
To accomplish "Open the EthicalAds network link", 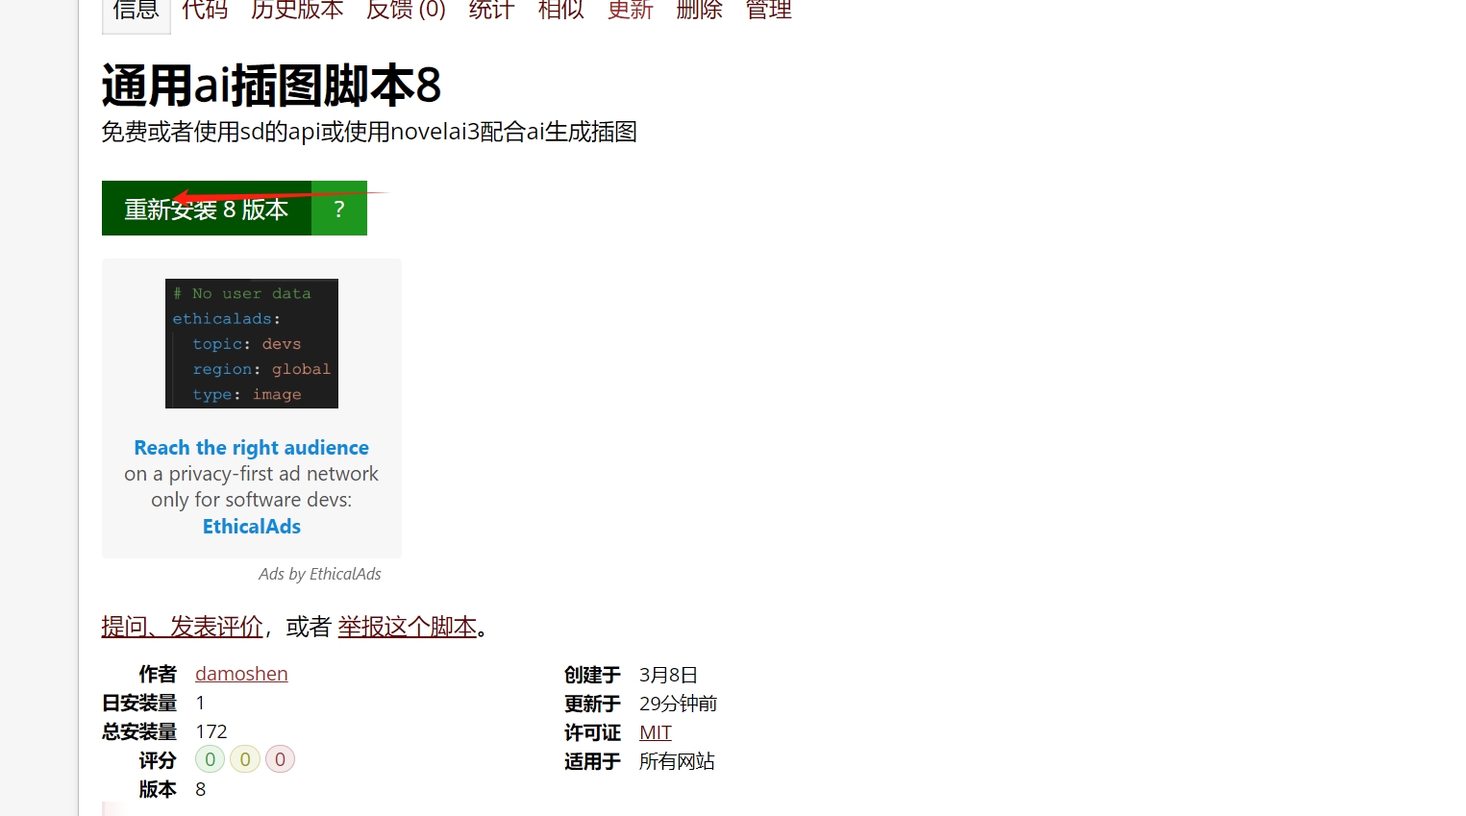I will (251, 526).
